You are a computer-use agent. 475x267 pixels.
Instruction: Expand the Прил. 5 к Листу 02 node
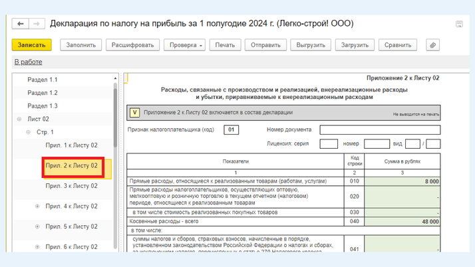tap(37, 226)
